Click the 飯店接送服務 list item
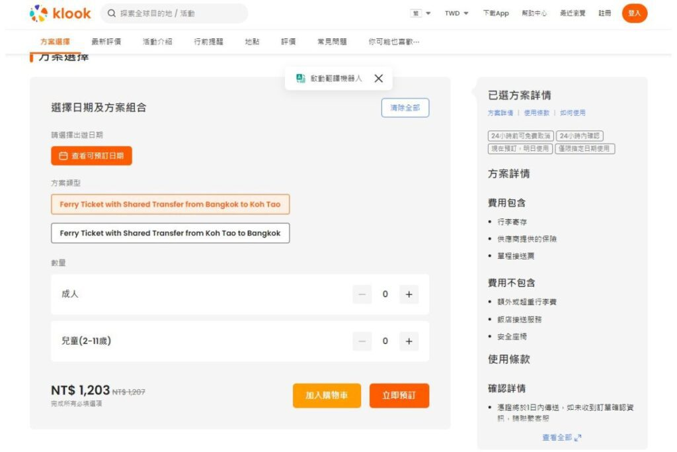The height and width of the screenshot is (452, 677). tap(520, 320)
